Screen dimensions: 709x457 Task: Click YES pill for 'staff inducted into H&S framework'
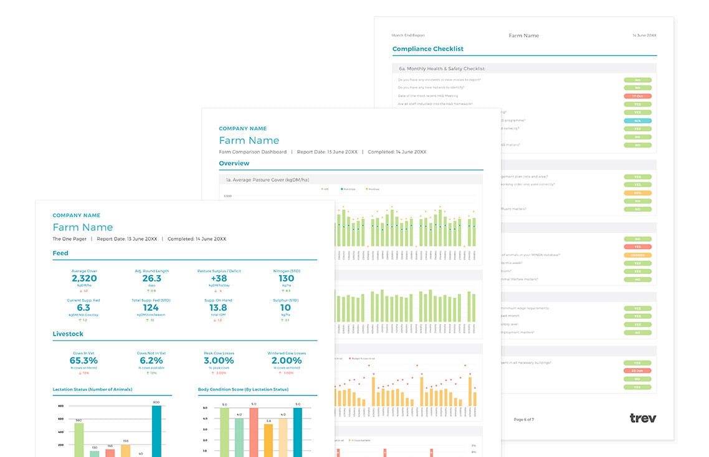[x=637, y=105]
